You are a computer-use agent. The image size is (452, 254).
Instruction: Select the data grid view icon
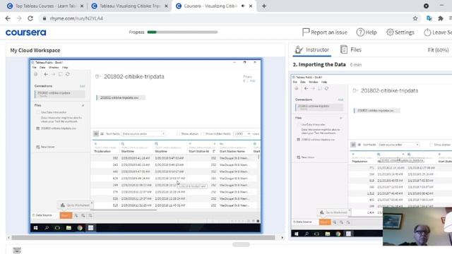click(96, 133)
